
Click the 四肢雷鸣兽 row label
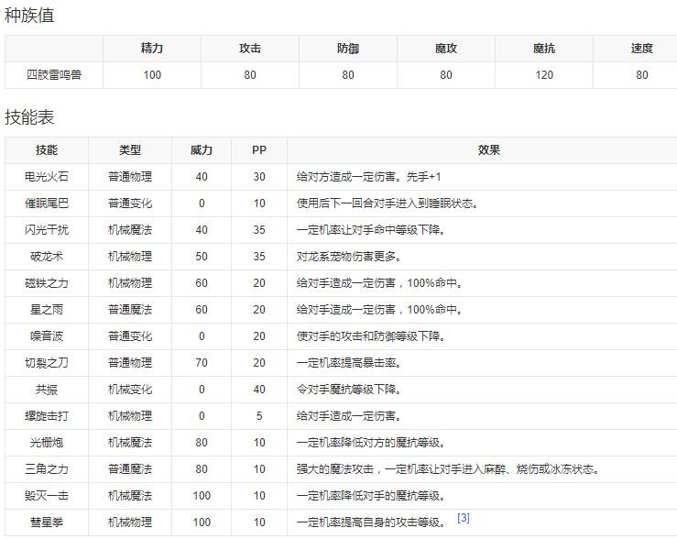pos(54,75)
